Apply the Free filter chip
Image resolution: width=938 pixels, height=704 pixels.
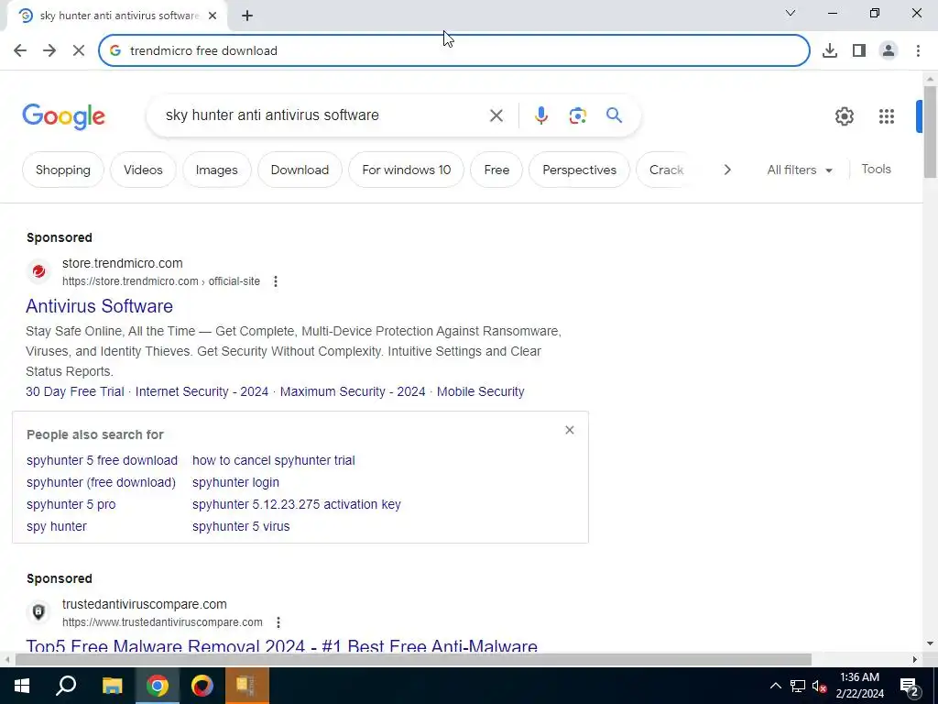[496, 170]
